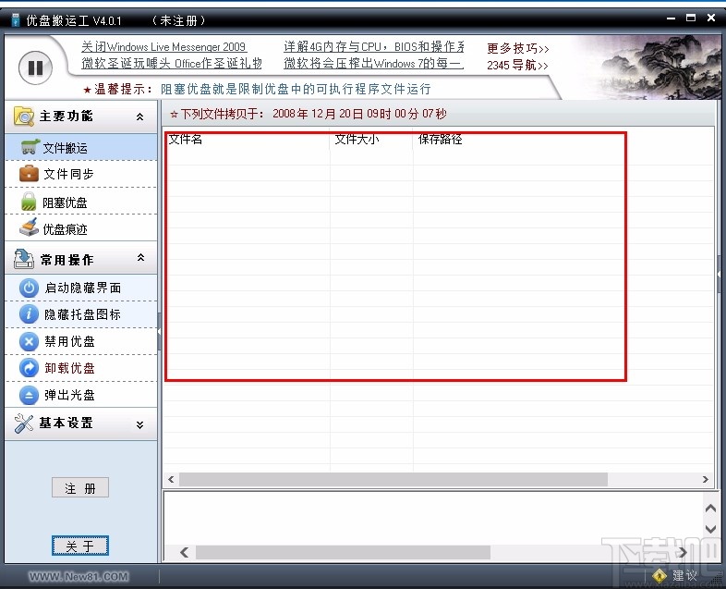Click the 建议 icon in status bar
The image size is (726, 589).
click(x=659, y=575)
